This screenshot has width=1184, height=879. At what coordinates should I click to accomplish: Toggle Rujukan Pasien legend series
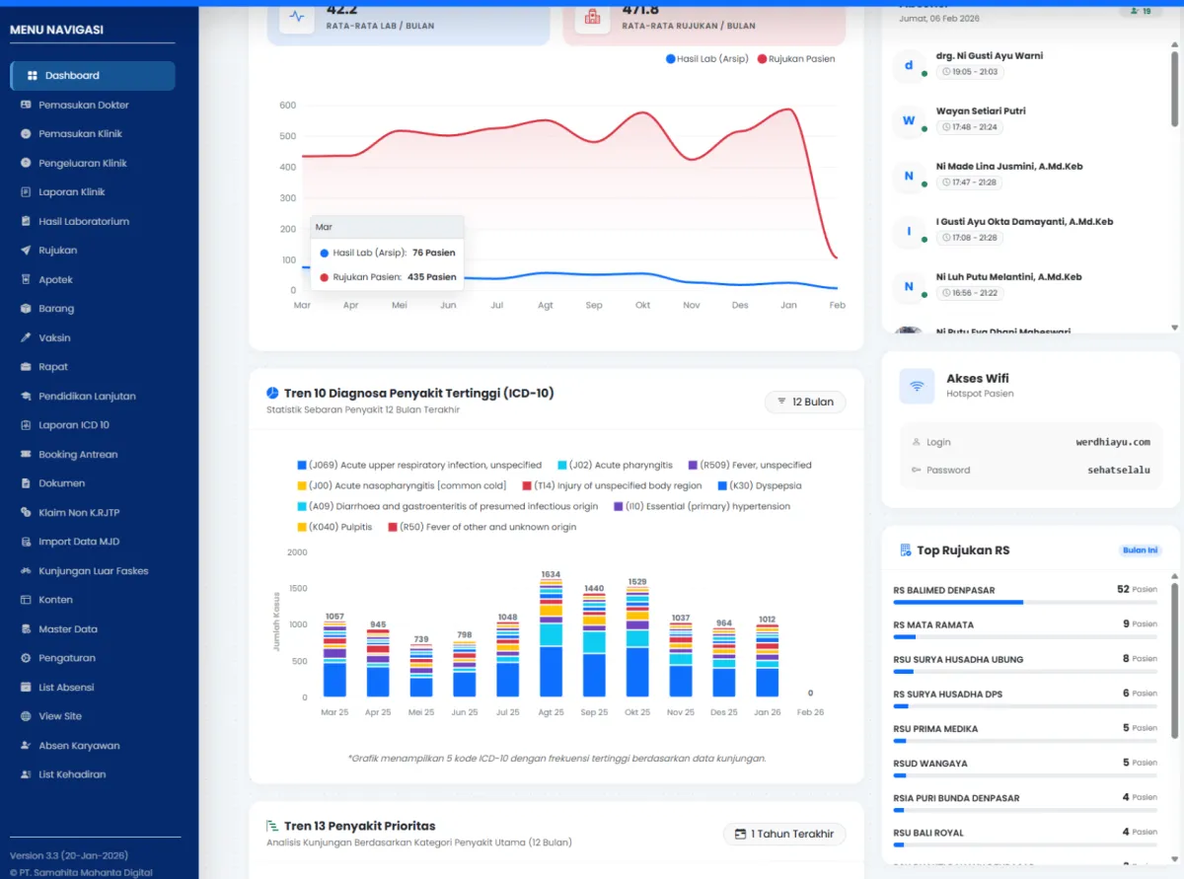(x=796, y=59)
